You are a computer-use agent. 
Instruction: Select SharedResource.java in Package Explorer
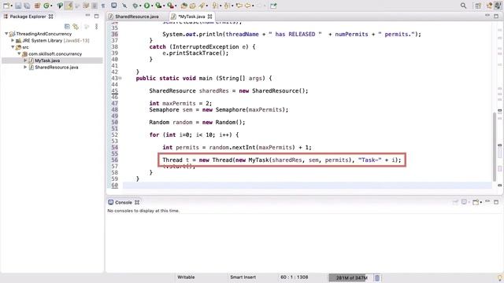(57, 67)
